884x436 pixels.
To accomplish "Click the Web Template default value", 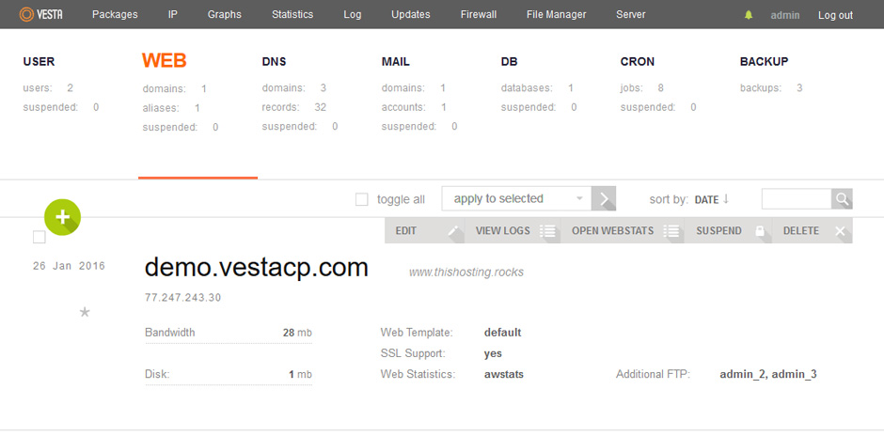I will click(x=503, y=333).
